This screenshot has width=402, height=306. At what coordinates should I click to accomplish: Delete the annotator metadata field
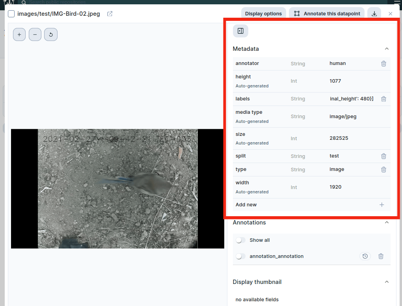click(x=383, y=63)
